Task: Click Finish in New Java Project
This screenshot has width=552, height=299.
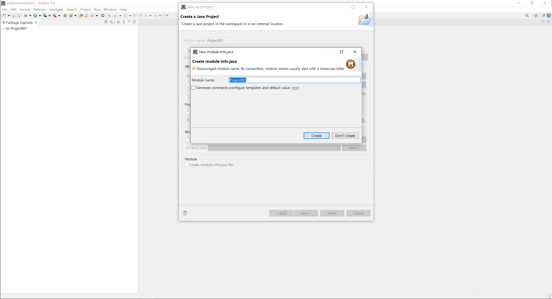Action: [x=332, y=213]
